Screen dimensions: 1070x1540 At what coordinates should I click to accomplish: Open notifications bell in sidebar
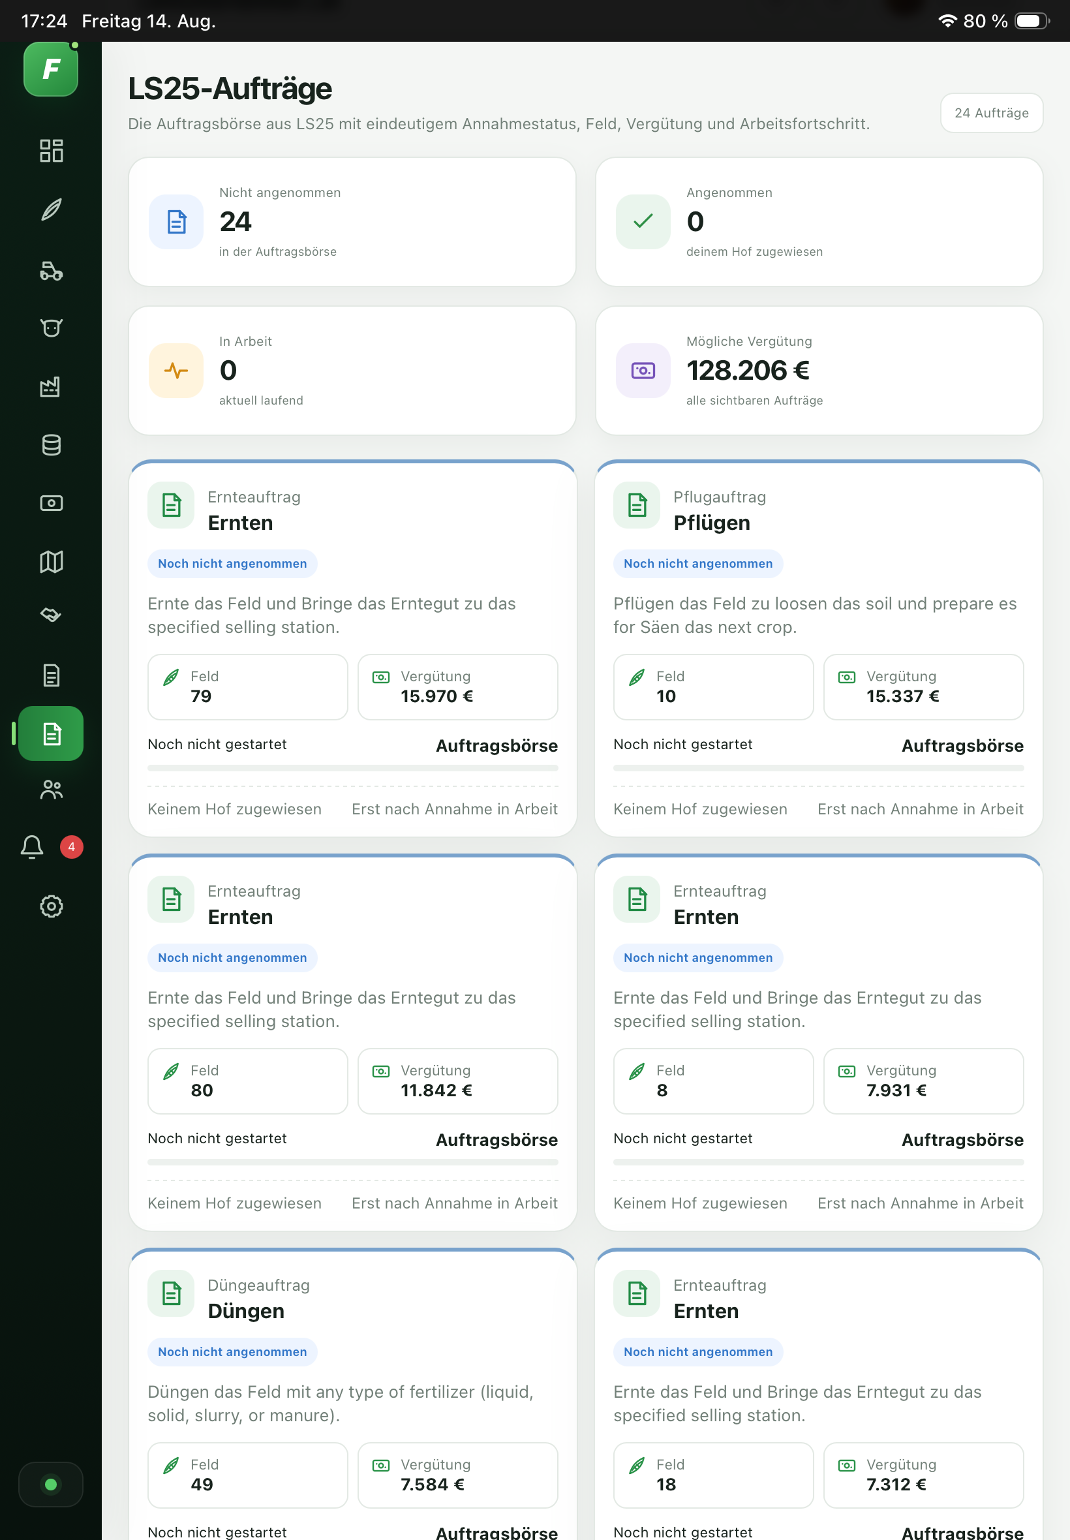click(32, 847)
